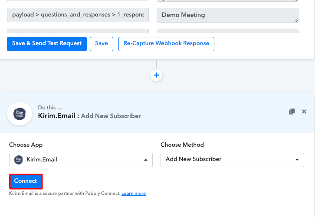
Task: Select the Demo Meeting value field
Action: click(227, 15)
